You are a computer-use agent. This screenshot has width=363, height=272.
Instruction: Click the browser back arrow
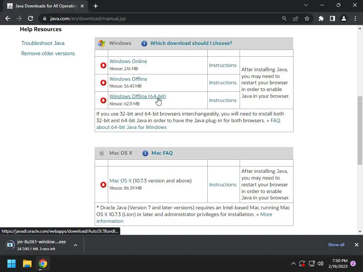tap(8, 18)
